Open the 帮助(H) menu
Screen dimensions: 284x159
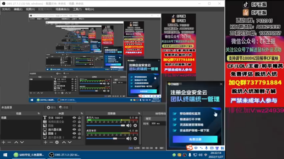89,9
